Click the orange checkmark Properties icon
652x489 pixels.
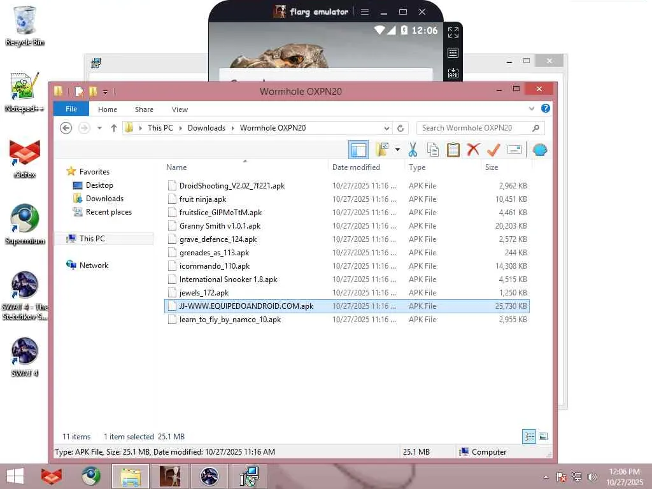tap(493, 150)
